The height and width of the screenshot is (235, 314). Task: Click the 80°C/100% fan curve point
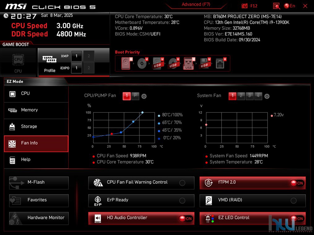click(x=142, y=112)
